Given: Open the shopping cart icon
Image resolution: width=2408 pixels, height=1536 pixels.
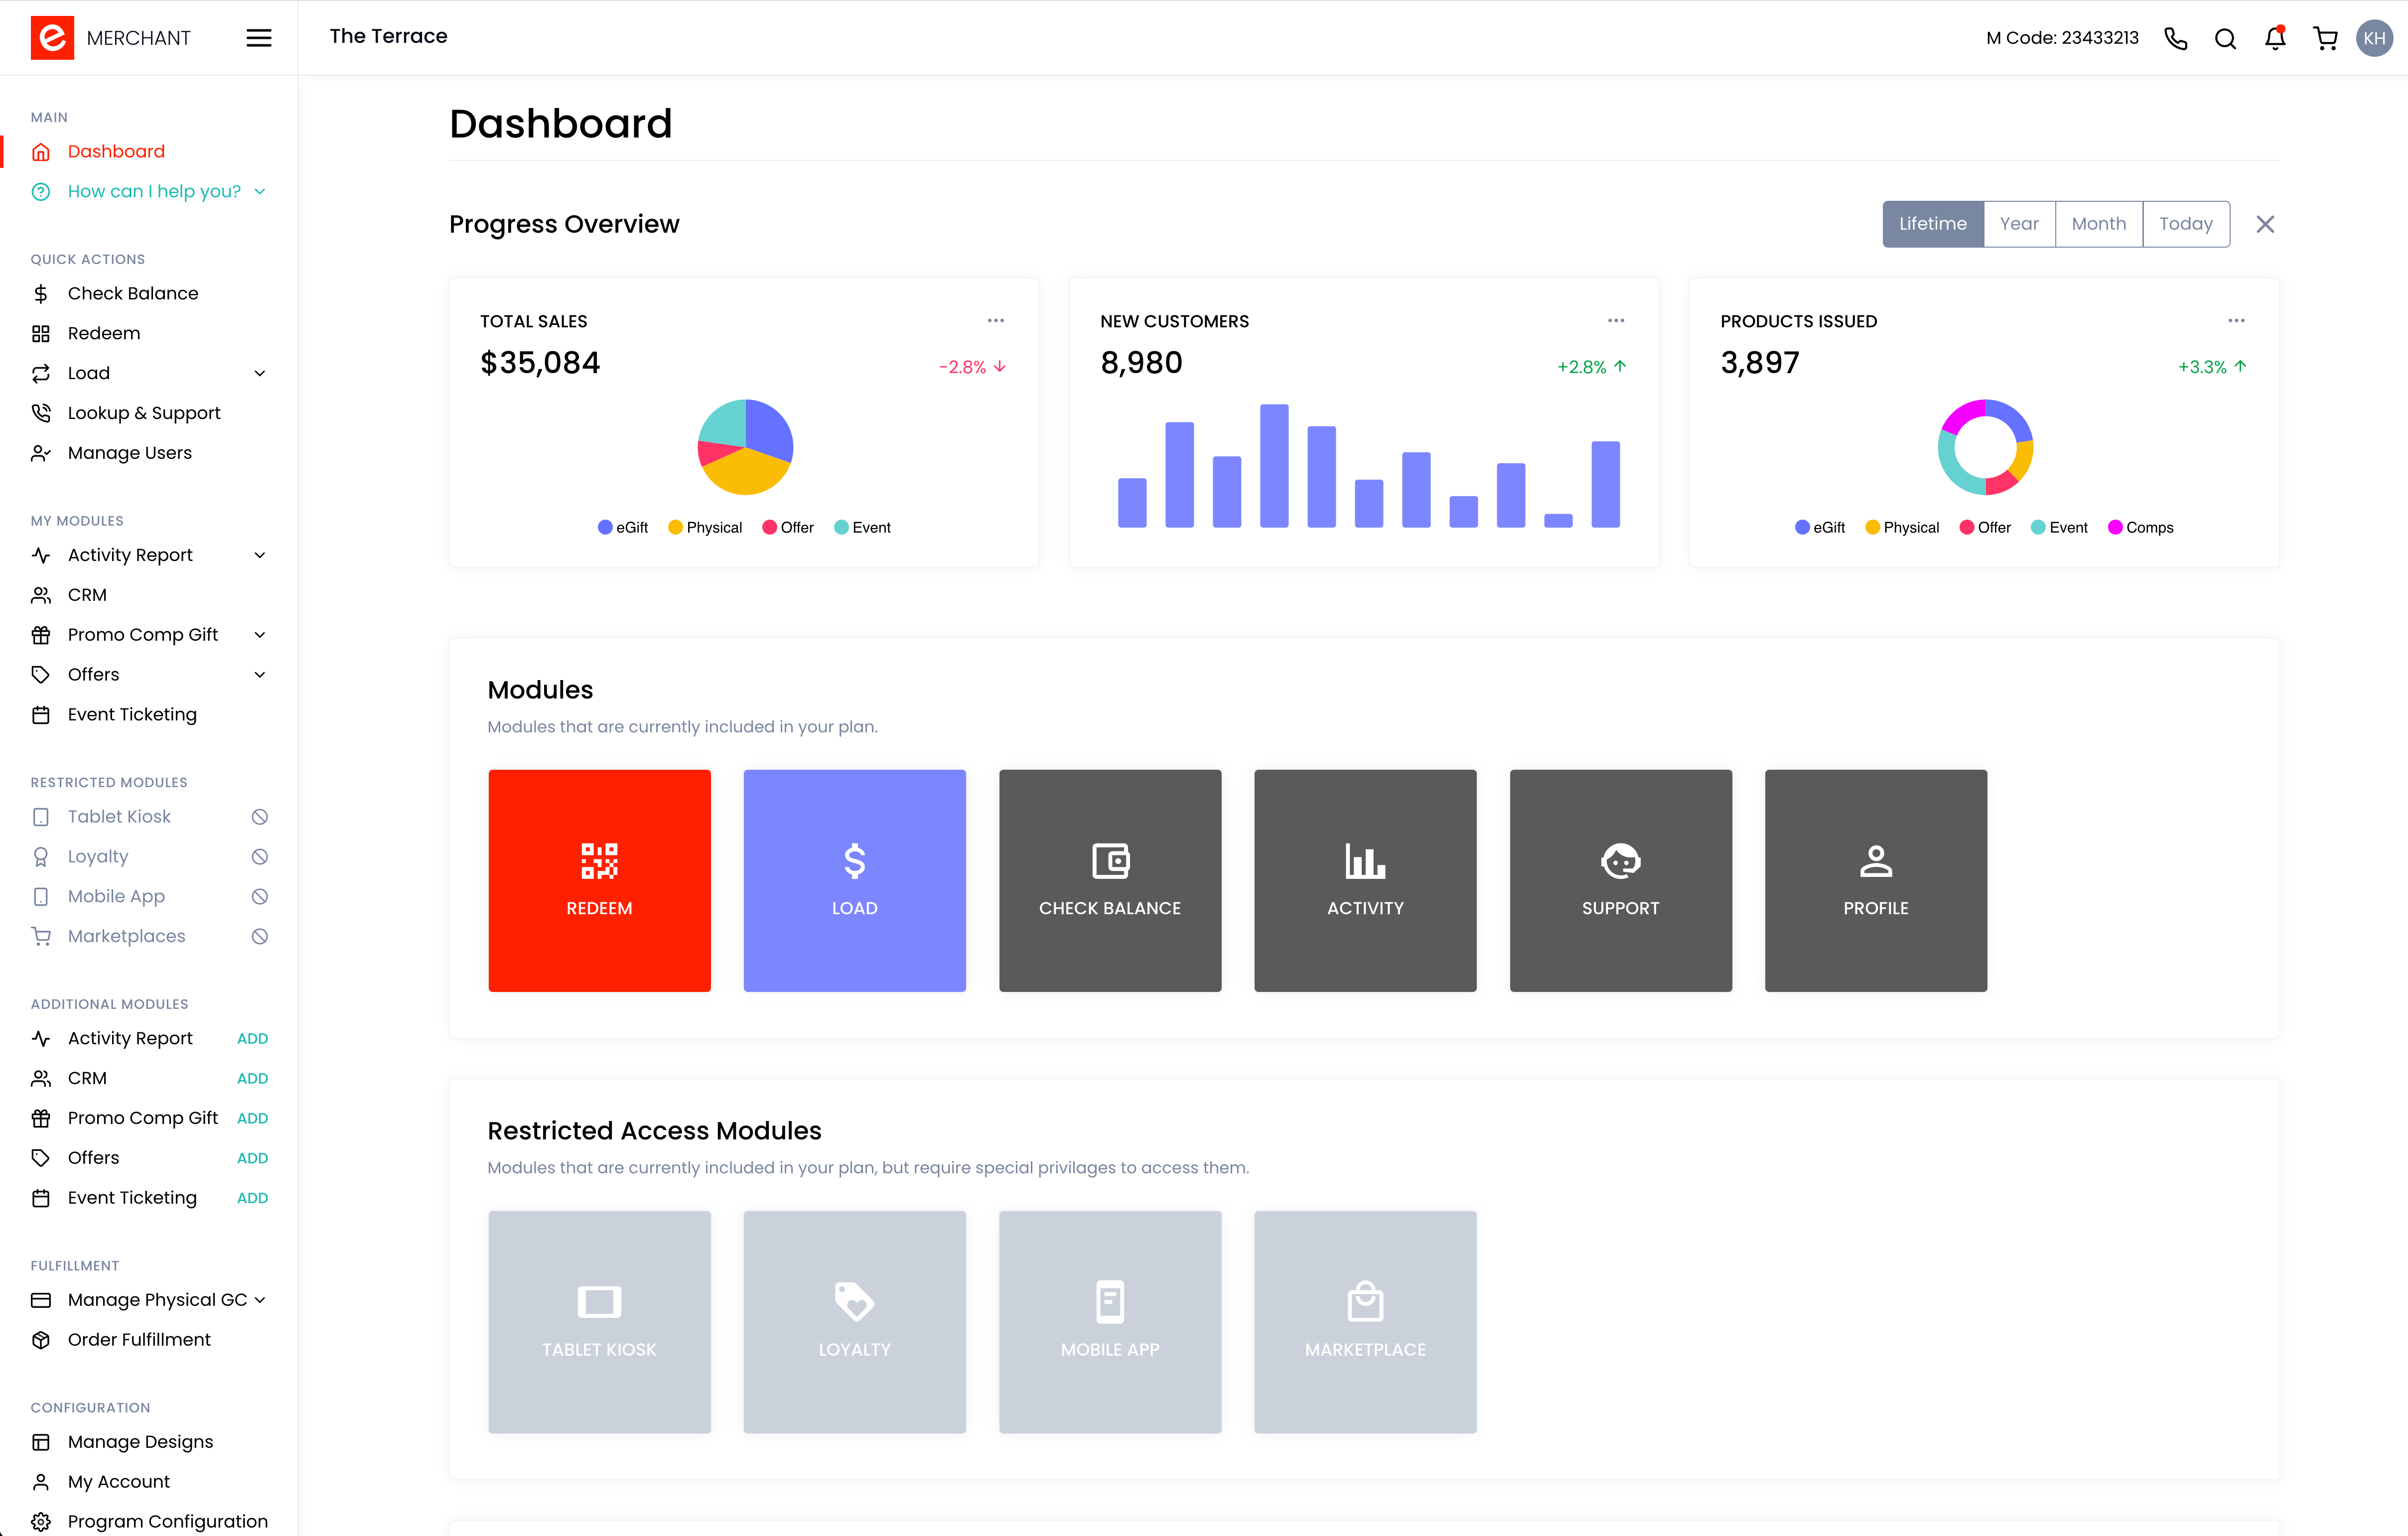Looking at the screenshot, I should [2325, 38].
